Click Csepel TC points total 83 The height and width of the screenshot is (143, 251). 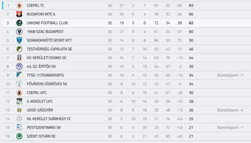pyautogui.click(x=191, y=6)
